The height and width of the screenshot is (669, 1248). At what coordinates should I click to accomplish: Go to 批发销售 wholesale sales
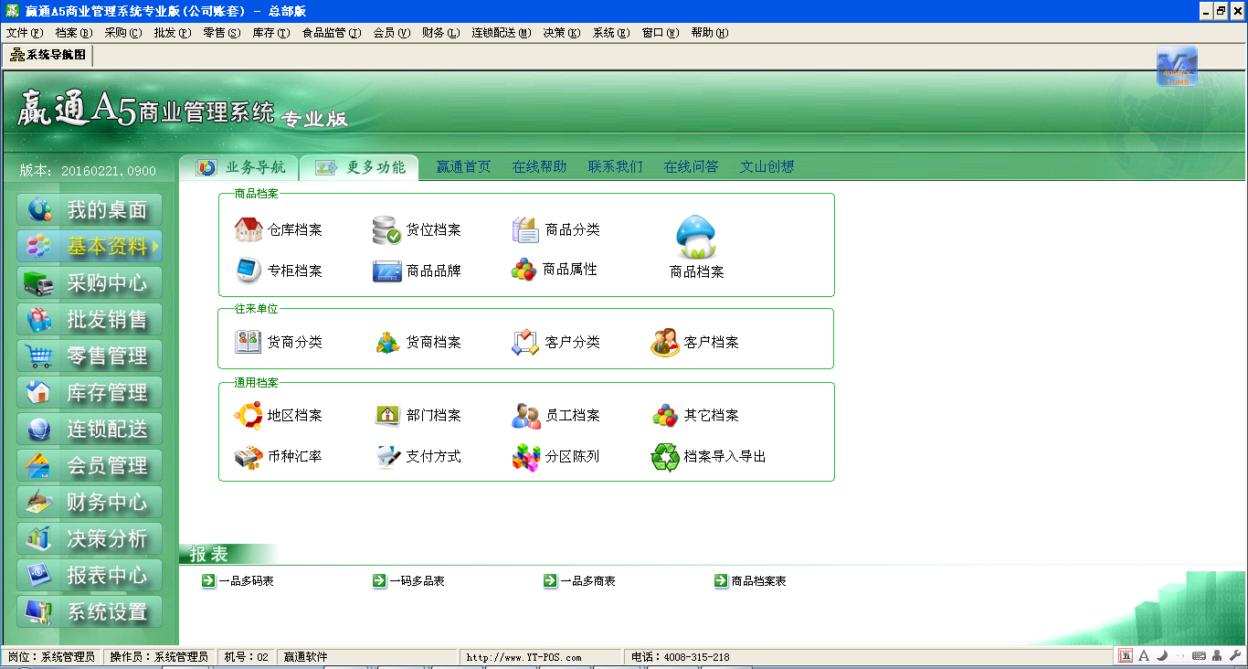click(90, 320)
